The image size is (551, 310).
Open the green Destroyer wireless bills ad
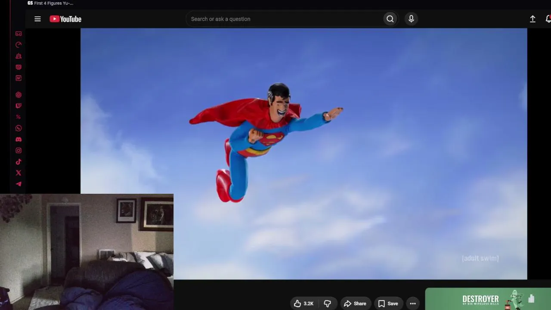point(488,299)
